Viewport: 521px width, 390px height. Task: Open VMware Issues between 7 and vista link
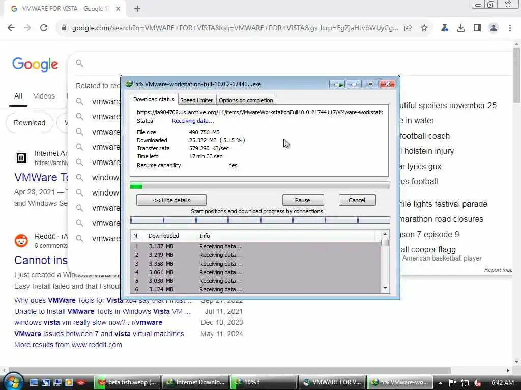tap(99, 334)
